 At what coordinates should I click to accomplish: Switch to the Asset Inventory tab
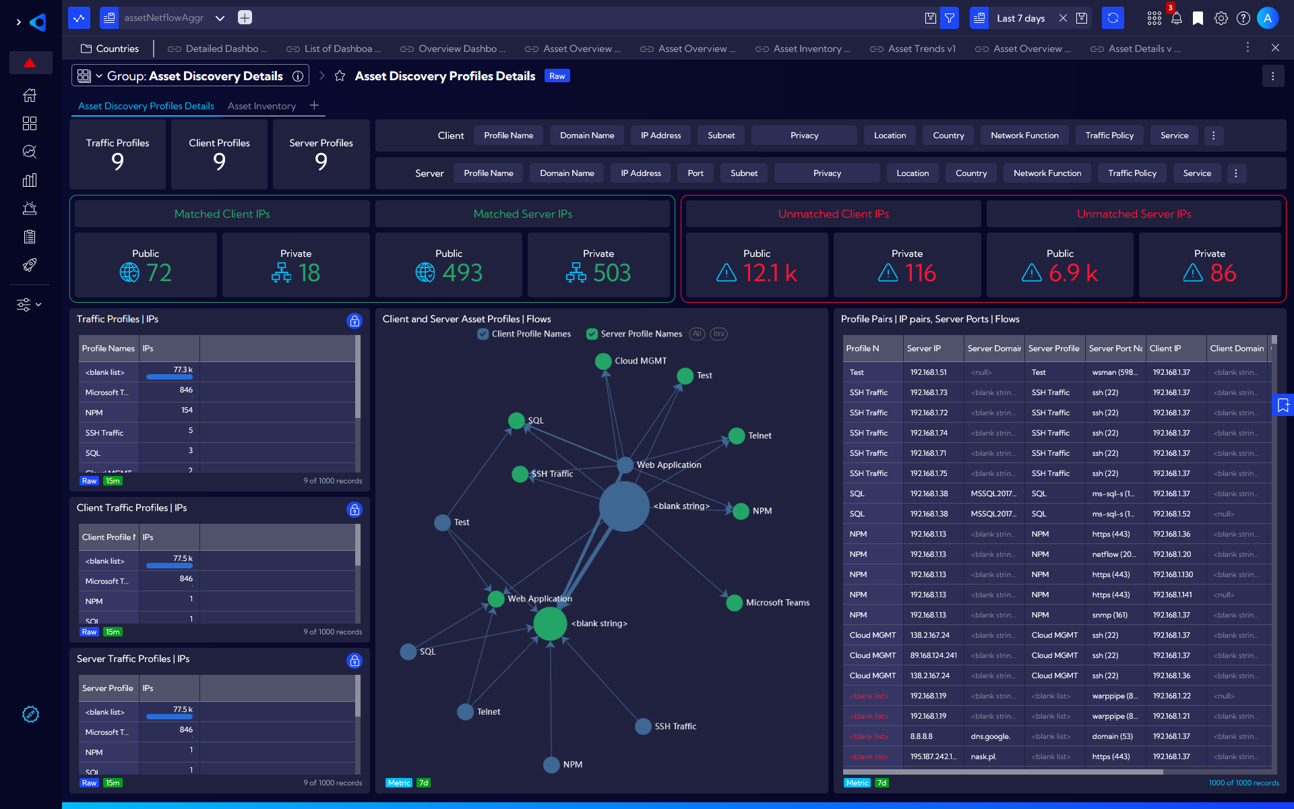261,106
